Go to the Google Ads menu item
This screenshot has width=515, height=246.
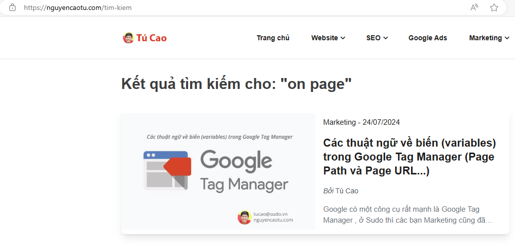[x=427, y=38]
